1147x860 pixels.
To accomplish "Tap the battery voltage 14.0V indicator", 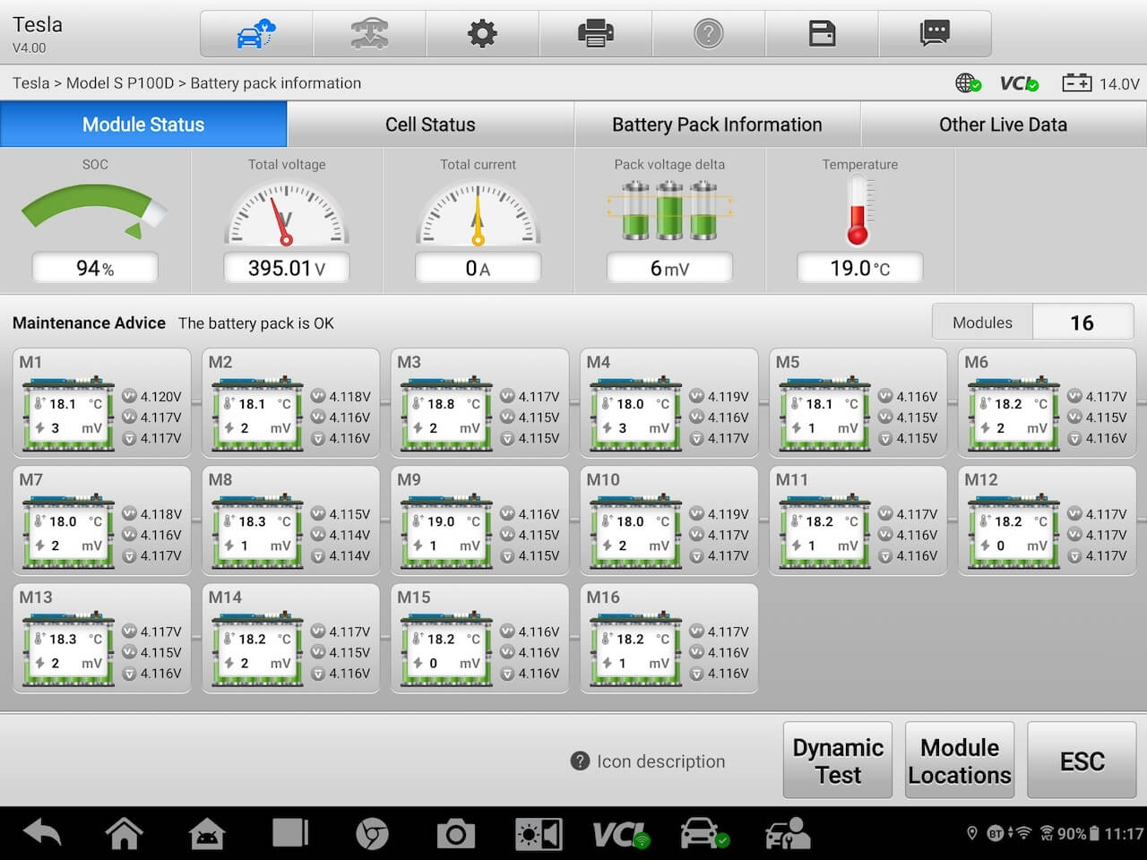I will 1100,83.
